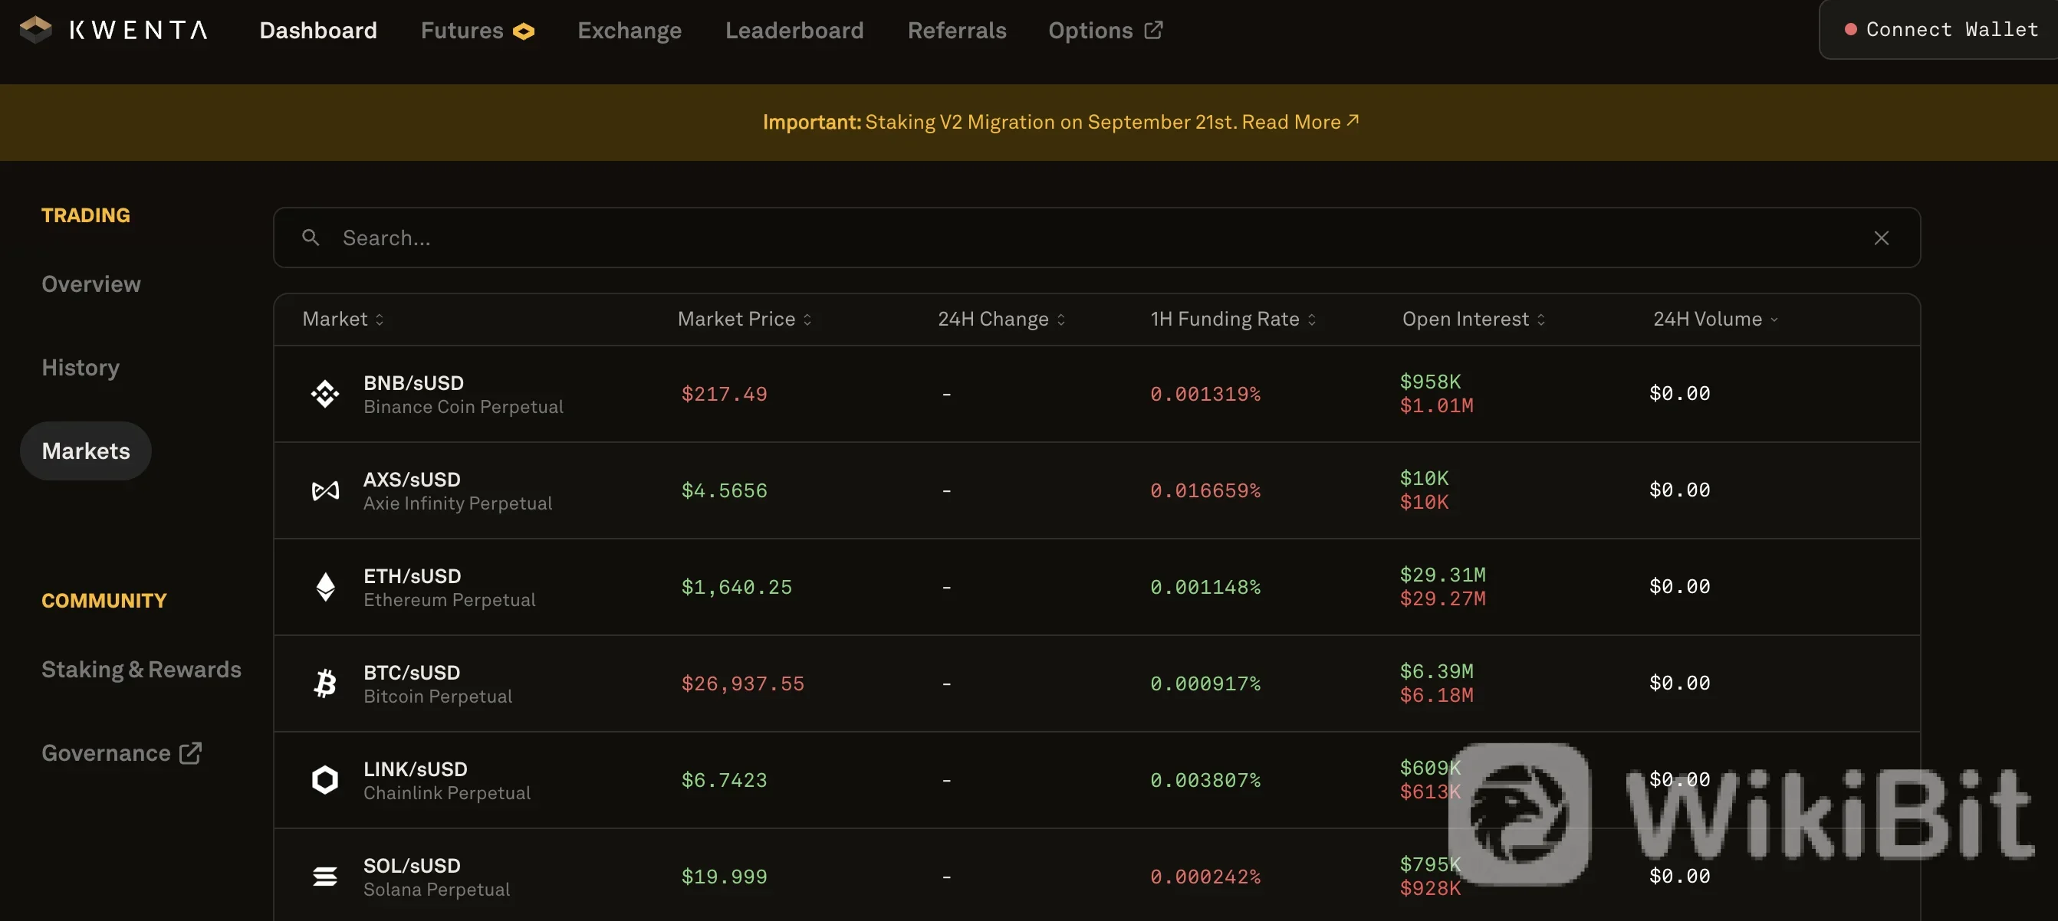This screenshot has height=921, width=2058.
Task: Sort by Market Price column
Action: 745,320
